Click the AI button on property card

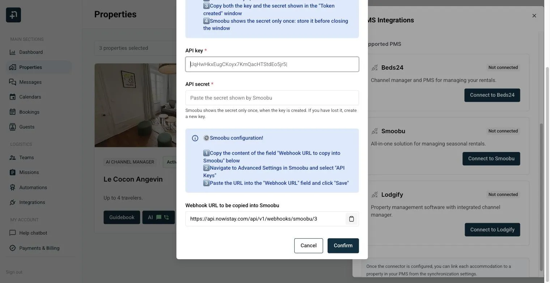(x=158, y=217)
